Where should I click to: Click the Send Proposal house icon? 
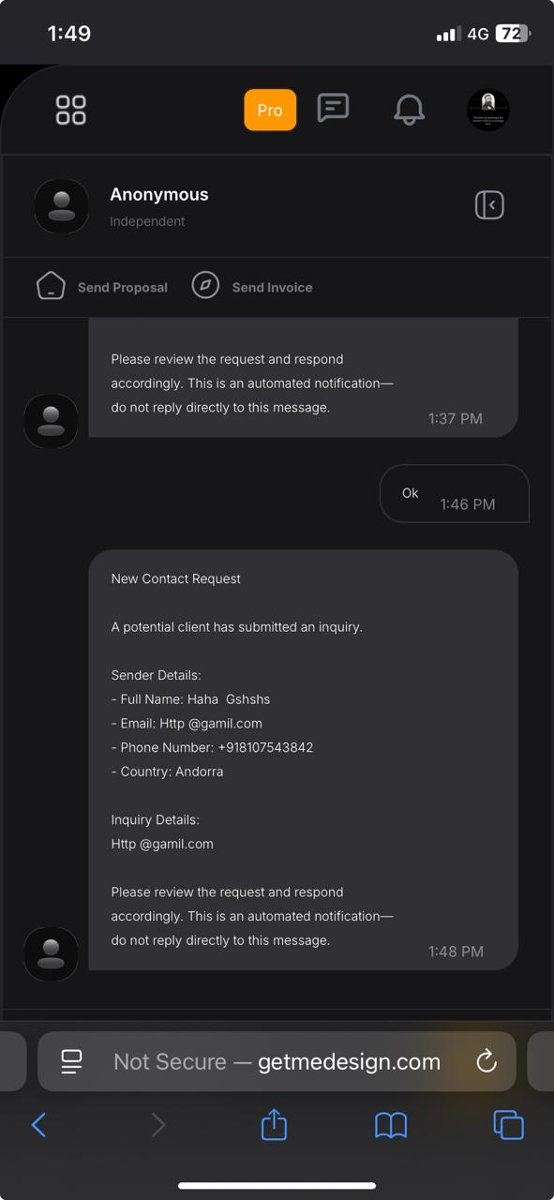click(x=51, y=285)
